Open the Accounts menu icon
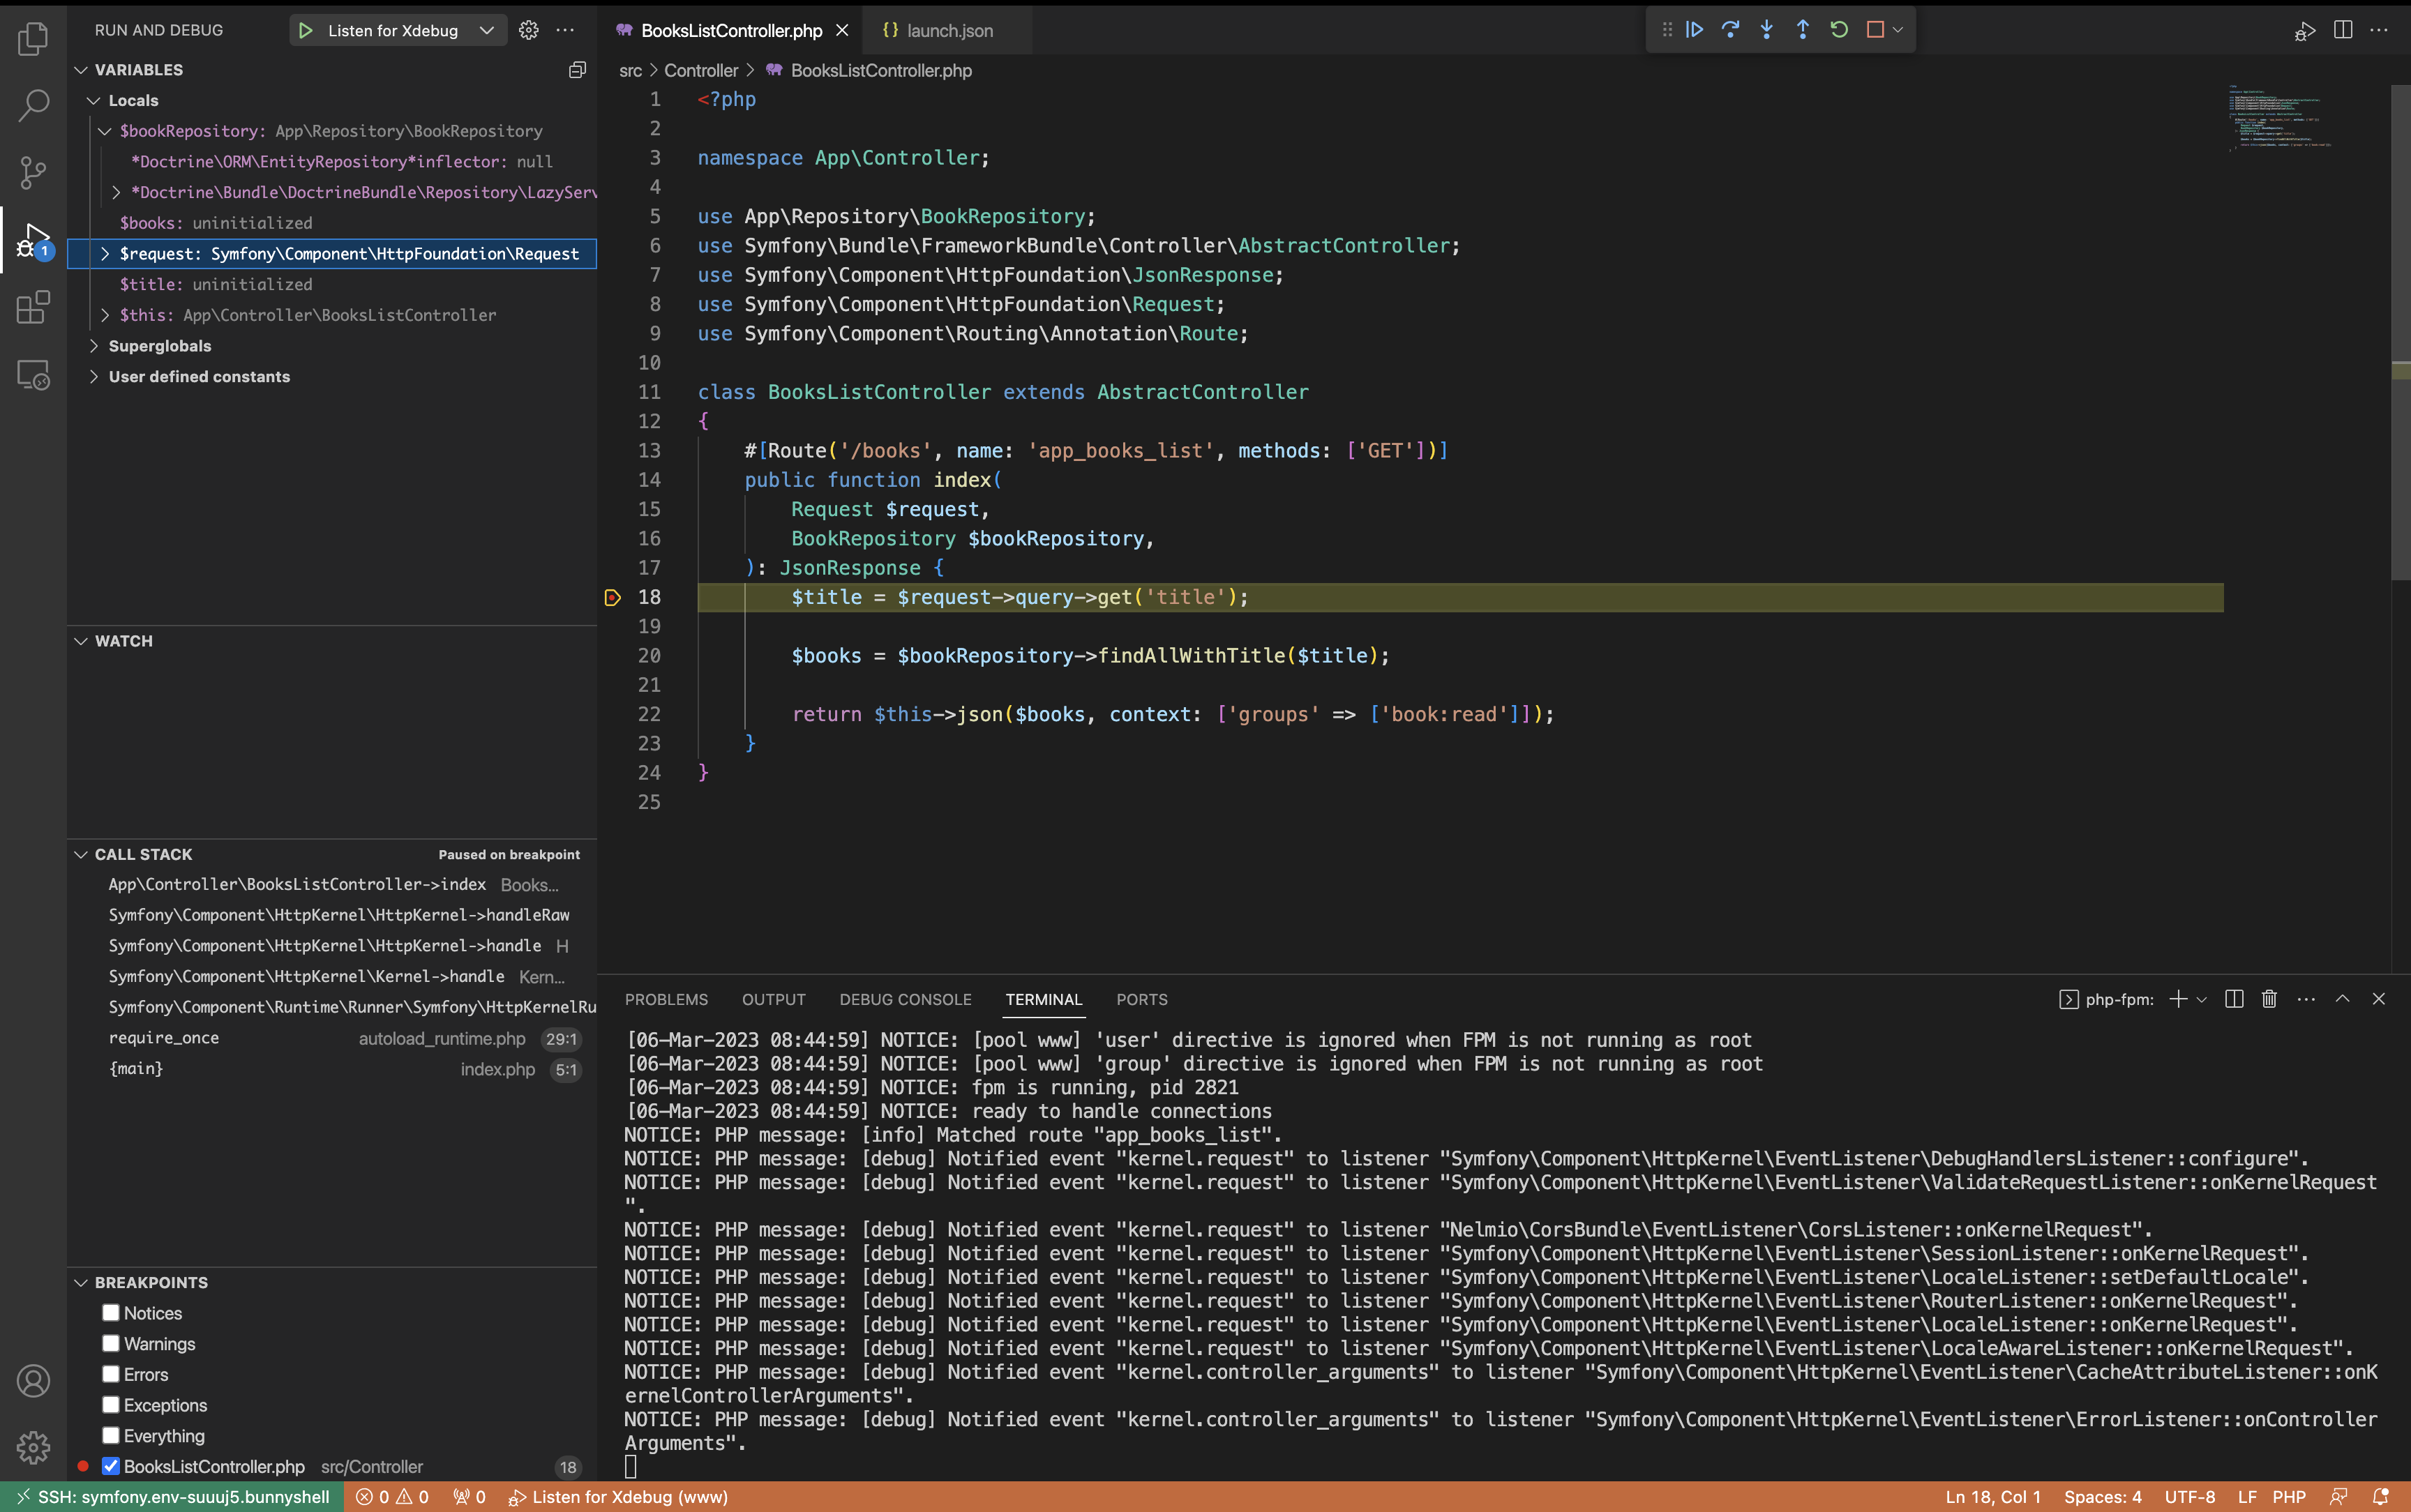 [x=33, y=1380]
